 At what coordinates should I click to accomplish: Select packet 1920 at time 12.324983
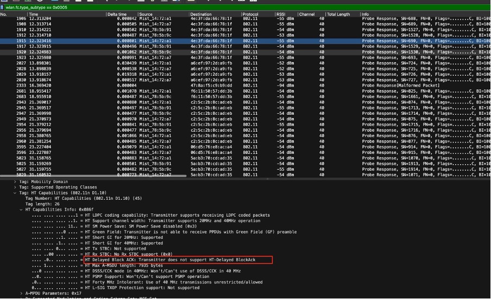click(246, 52)
